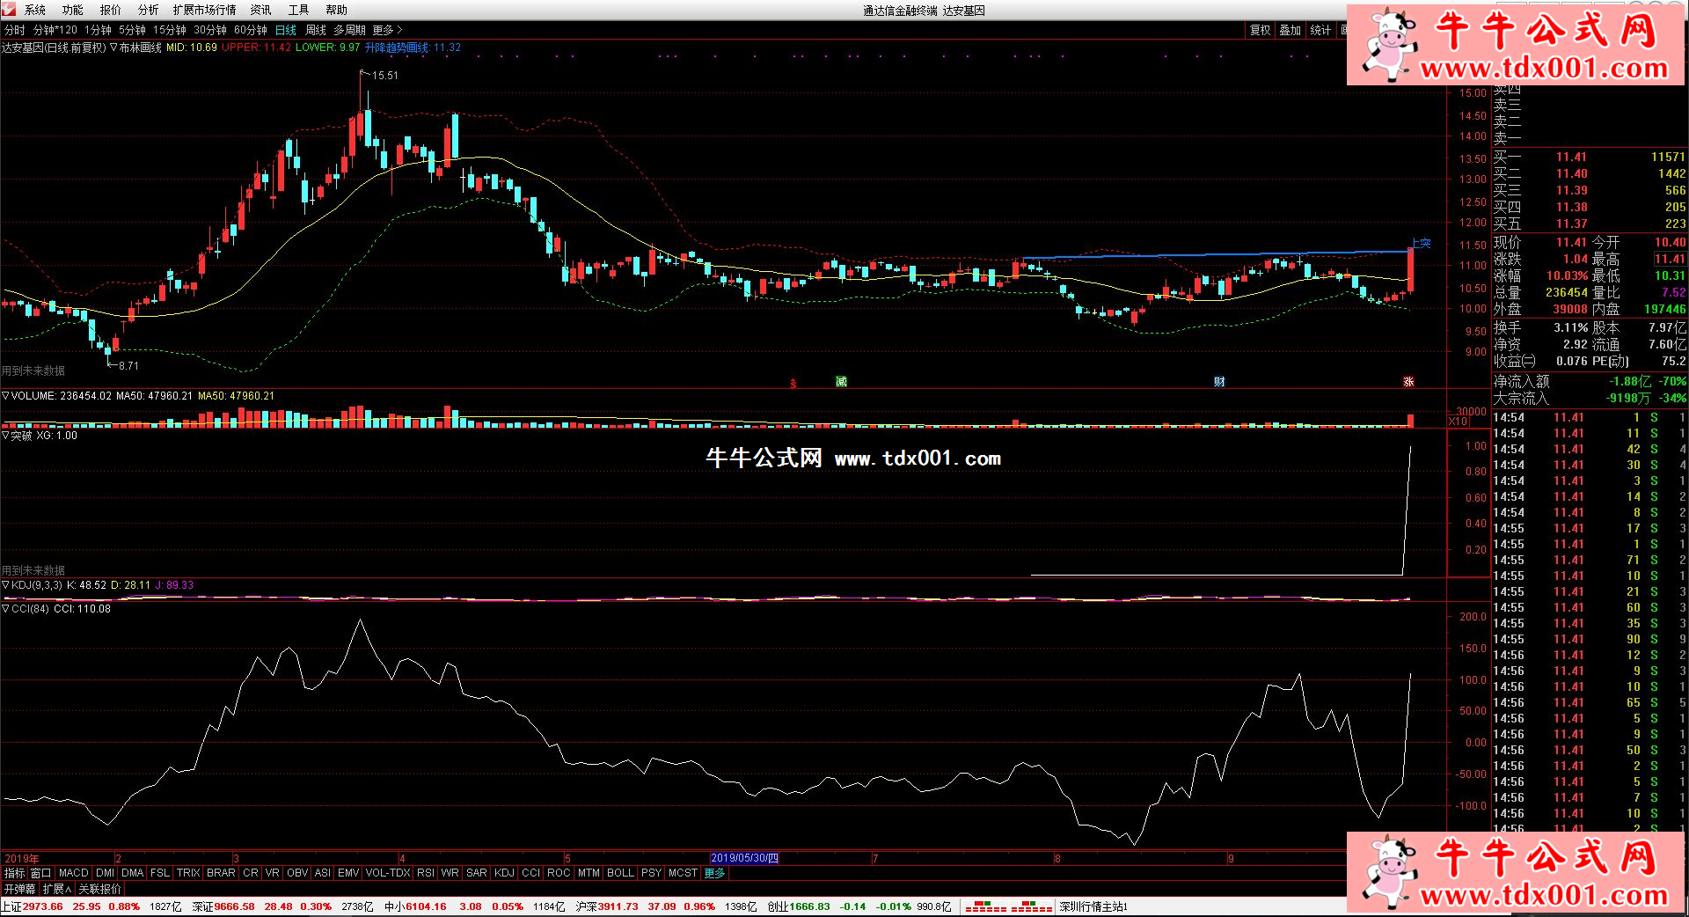Select the KDJ indicator in bottom bar
The height and width of the screenshot is (917, 1689).
tap(504, 873)
